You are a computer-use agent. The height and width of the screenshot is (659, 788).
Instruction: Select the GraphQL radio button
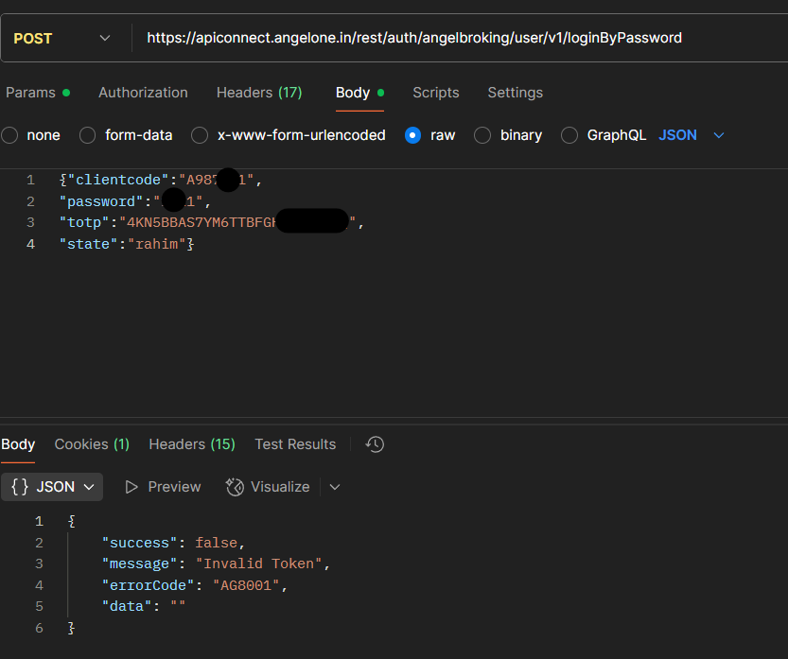569,135
